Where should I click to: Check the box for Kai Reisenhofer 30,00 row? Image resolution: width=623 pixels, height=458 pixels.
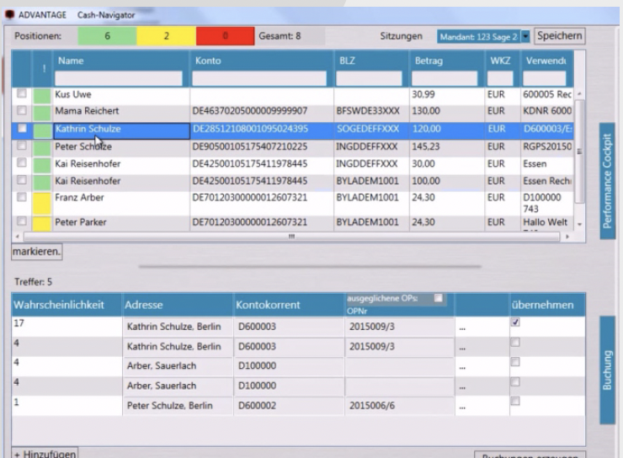click(x=22, y=162)
